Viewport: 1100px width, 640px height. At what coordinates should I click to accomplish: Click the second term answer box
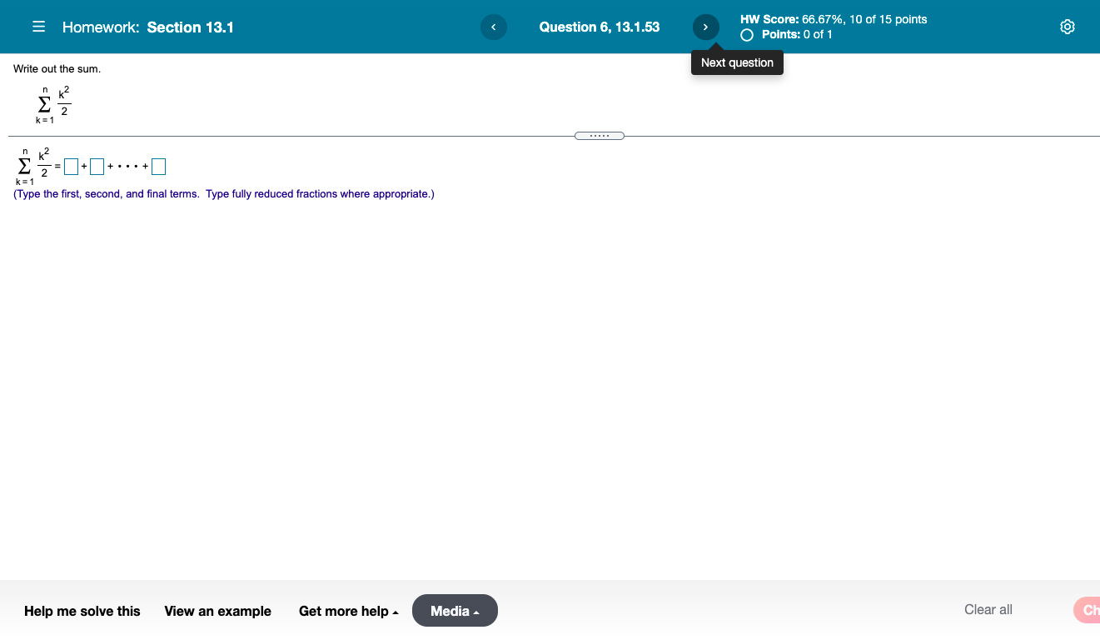[97, 167]
